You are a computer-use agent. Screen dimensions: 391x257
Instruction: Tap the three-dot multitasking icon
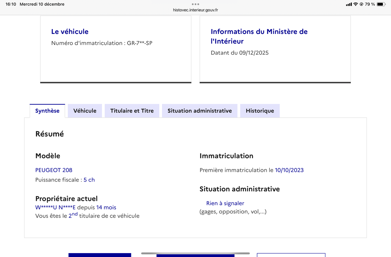click(195, 4)
